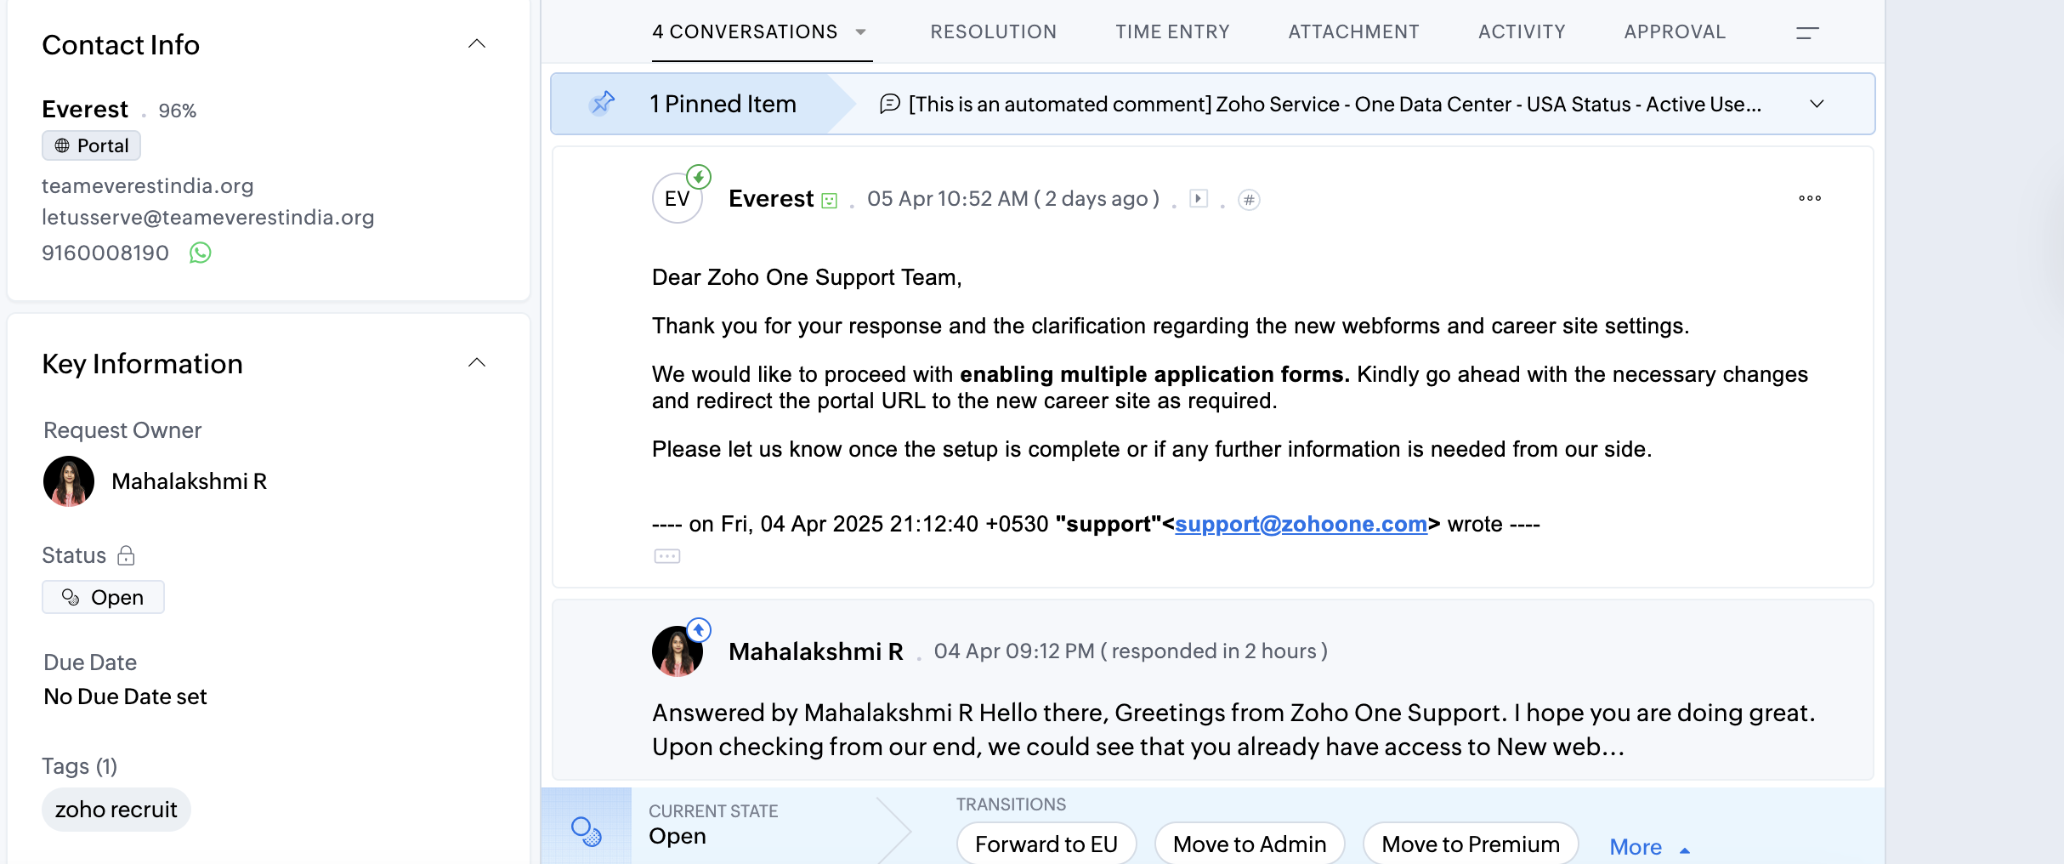Click the teameverestindia.org domain

[x=148, y=185]
